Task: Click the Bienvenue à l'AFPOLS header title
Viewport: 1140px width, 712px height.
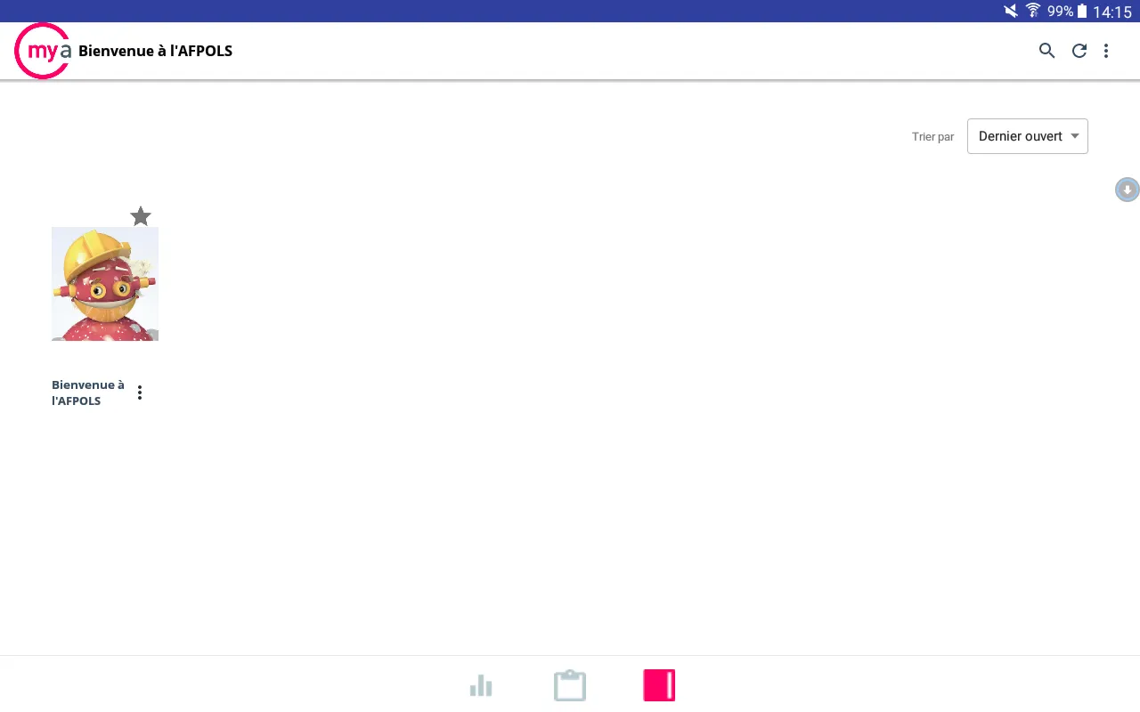Action: tap(155, 51)
